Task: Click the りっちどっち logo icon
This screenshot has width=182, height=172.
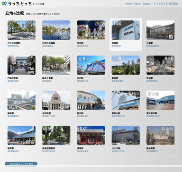Action: pos(4,4)
